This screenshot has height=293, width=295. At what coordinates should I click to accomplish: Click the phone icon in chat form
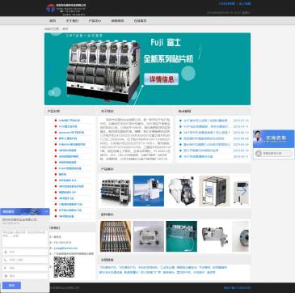click(x=6, y=260)
